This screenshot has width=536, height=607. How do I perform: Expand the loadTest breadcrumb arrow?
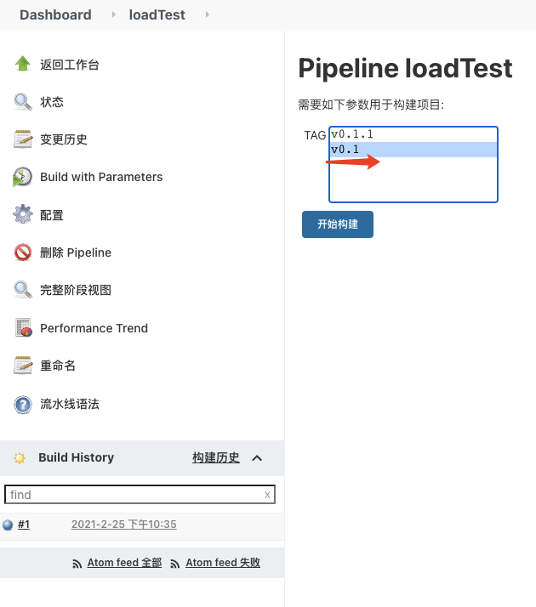(x=207, y=14)
